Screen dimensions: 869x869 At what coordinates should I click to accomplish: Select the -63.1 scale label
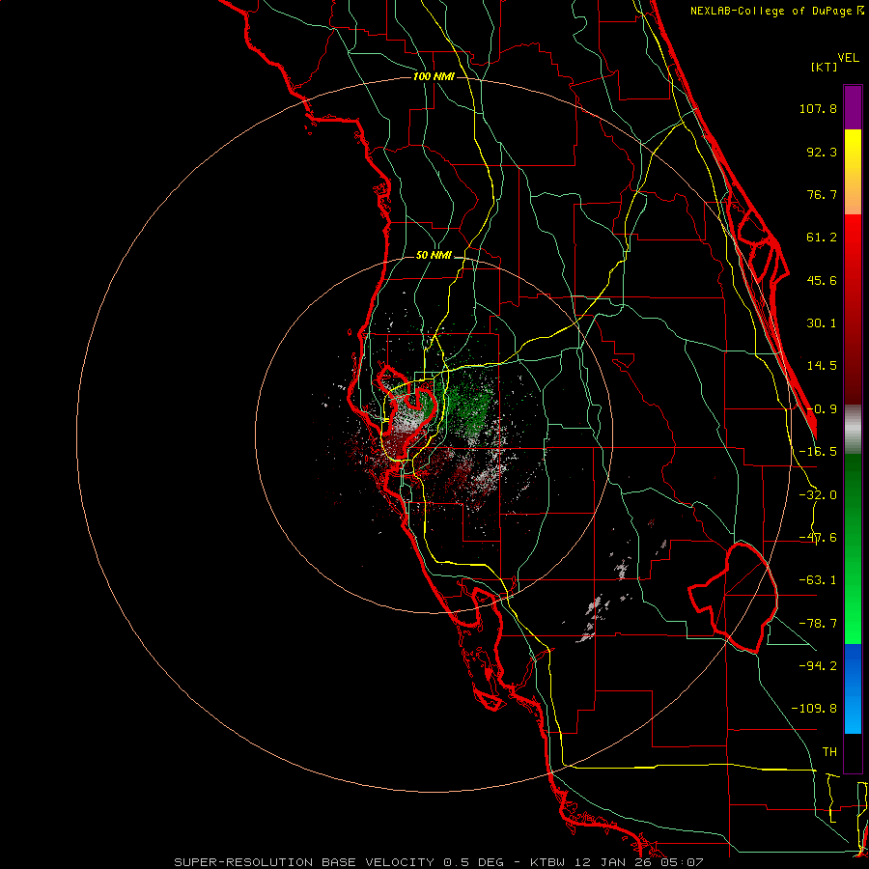(818, 580)
